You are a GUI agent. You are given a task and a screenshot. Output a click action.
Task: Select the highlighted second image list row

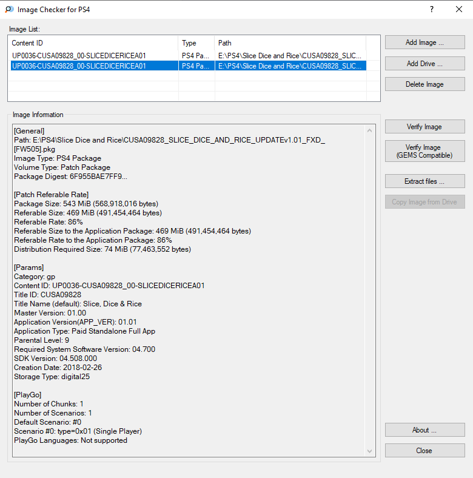[189, 66]
